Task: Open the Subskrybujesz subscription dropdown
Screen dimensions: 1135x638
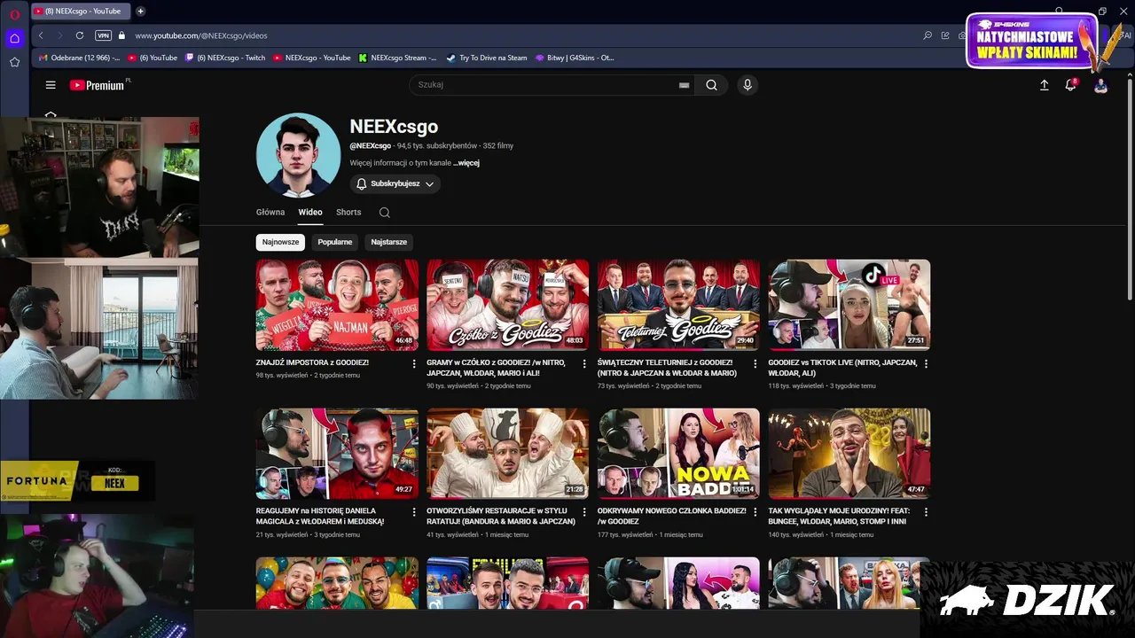Action: point(395,183)
